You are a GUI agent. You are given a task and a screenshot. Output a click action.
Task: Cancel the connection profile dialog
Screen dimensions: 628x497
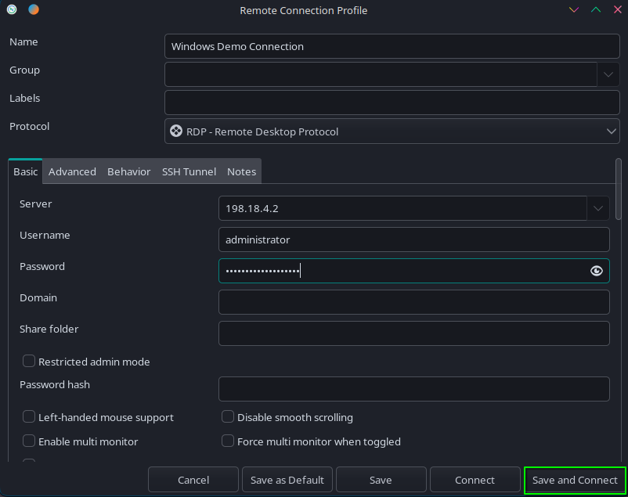coord(193,480)
